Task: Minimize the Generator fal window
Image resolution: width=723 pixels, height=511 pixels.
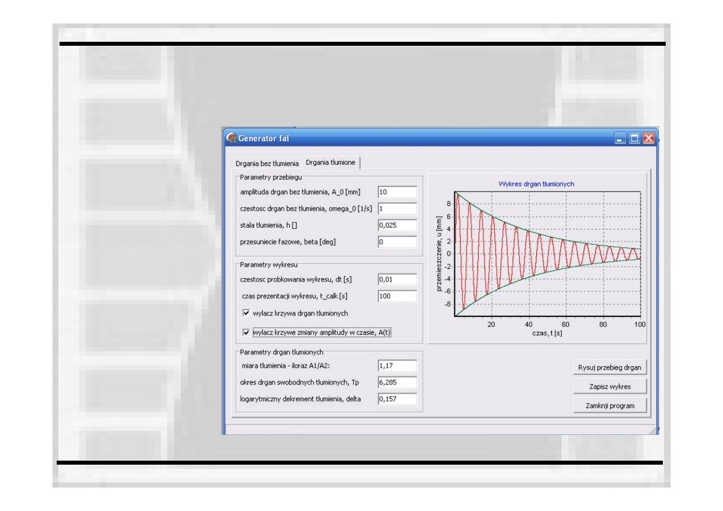Action: click(621, 138)
